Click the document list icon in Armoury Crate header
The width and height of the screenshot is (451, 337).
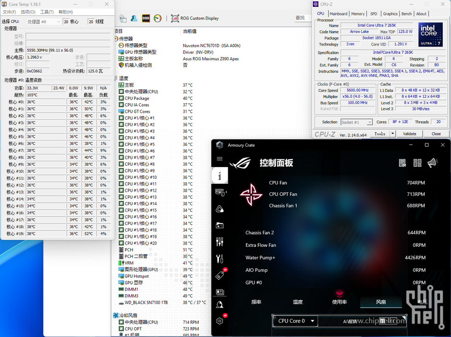[402, 163]
